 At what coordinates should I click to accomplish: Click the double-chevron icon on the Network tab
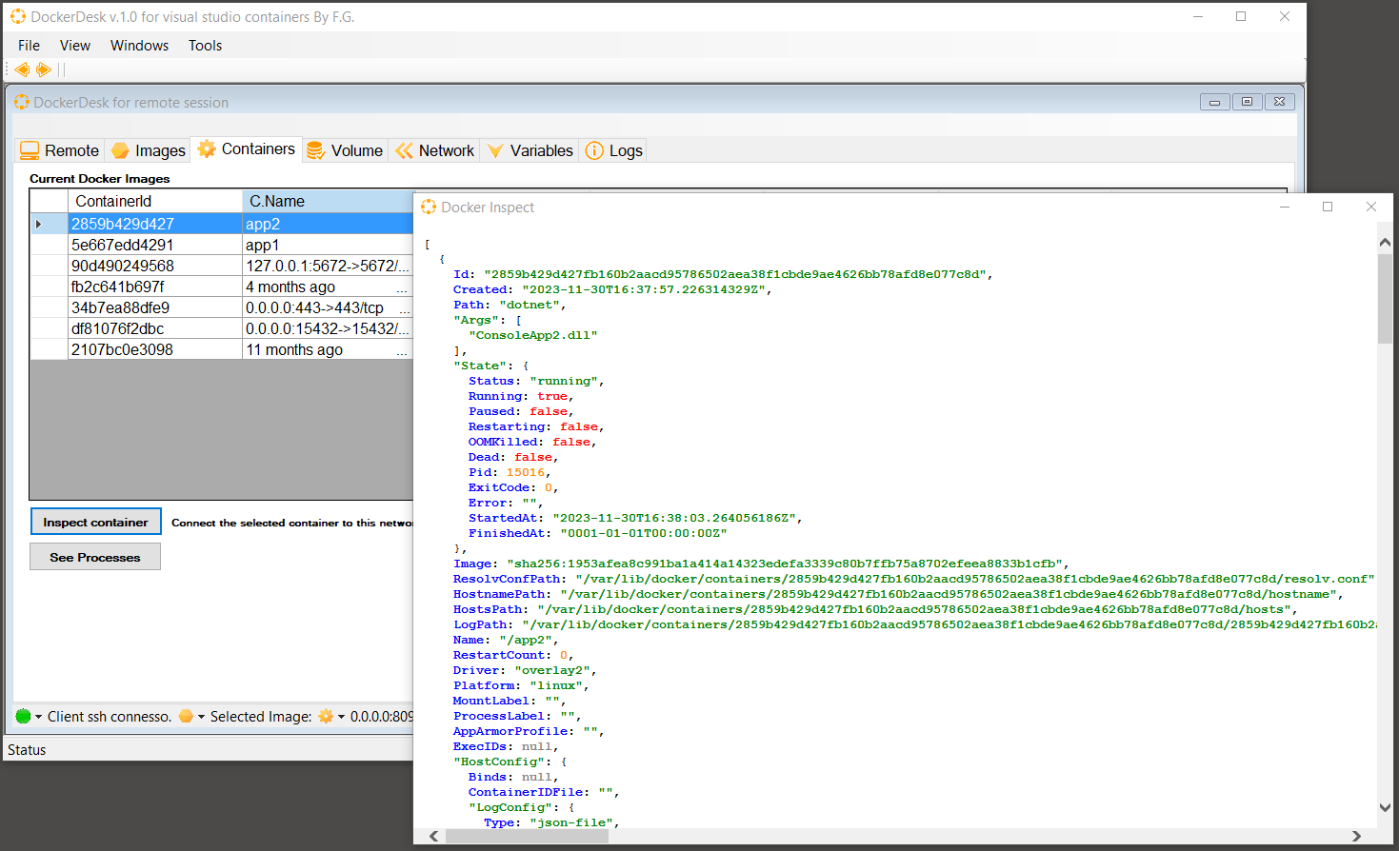[x=402, y=149]
